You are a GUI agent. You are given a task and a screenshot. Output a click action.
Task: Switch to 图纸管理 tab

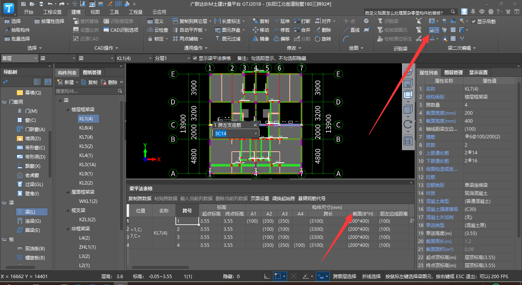coord(92,73)
